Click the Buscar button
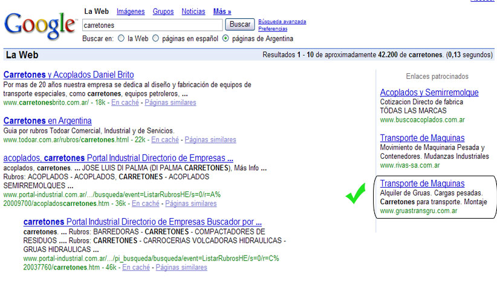Image resolution: width=497 pixels, height=281 pixels. 240,24
